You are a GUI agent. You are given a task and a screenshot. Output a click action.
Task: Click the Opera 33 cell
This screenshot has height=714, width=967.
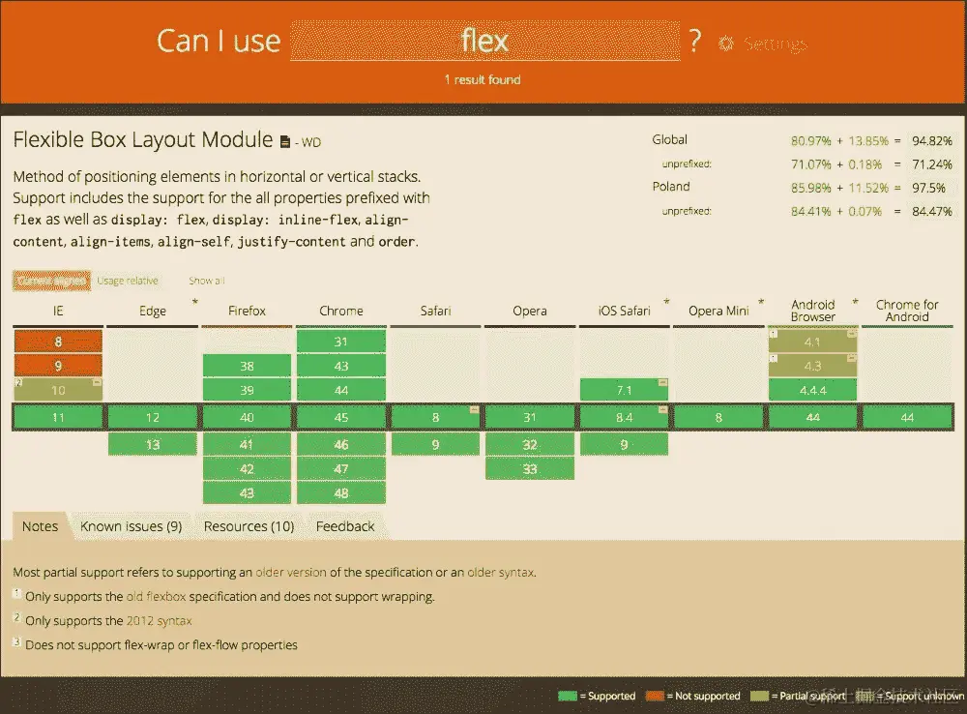click(x=530, y=469)
